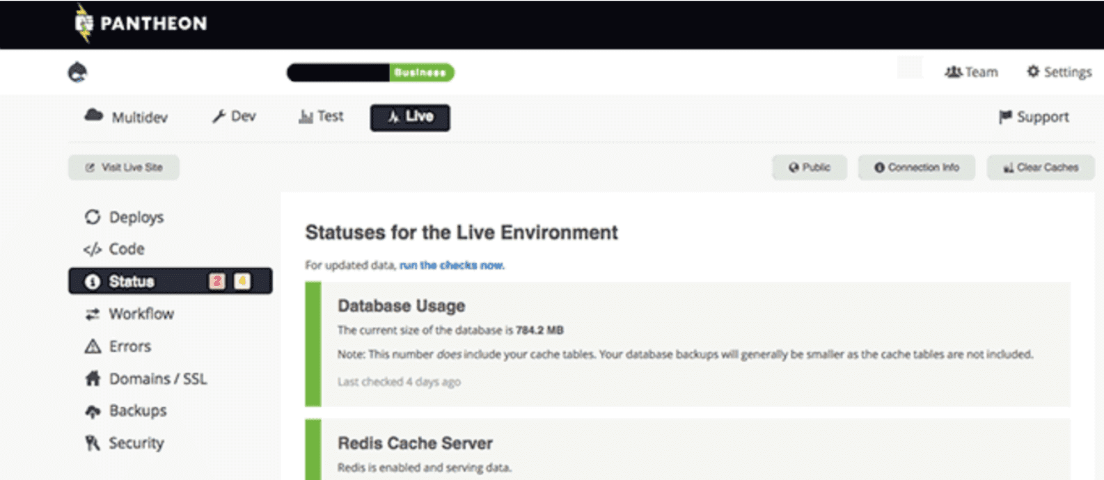The height and width of the screenshot is (480, 1104).
Task: Click the Public button
Action: (809, 168)
